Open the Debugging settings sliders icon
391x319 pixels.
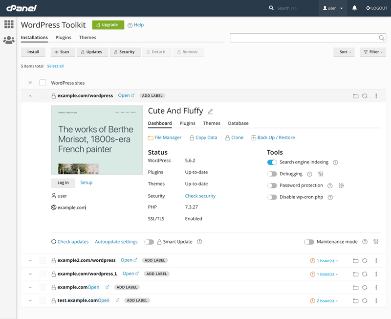(x=321, y=174)
